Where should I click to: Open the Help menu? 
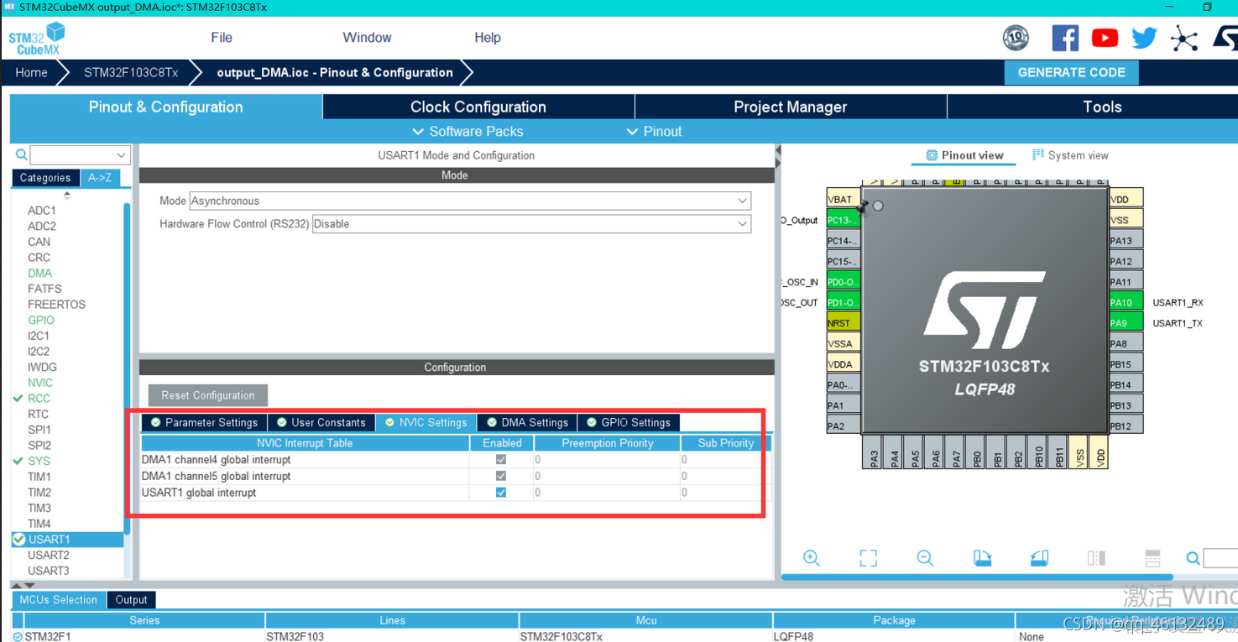point(488,38)
